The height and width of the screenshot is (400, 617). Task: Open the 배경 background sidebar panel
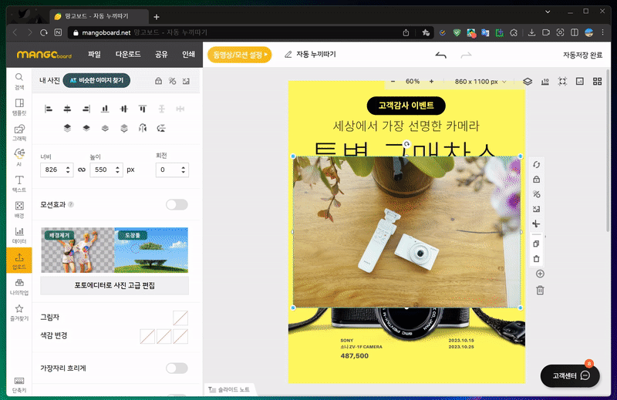(x=19, y=210)
